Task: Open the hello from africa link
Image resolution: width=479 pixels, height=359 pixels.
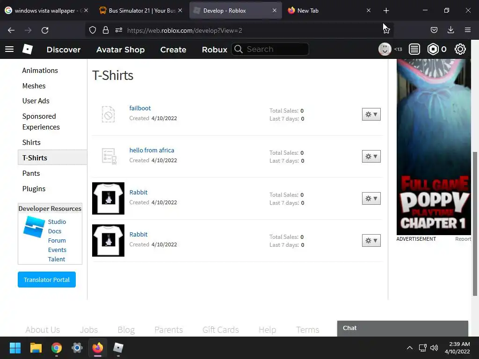Action: tap(152, 150)
